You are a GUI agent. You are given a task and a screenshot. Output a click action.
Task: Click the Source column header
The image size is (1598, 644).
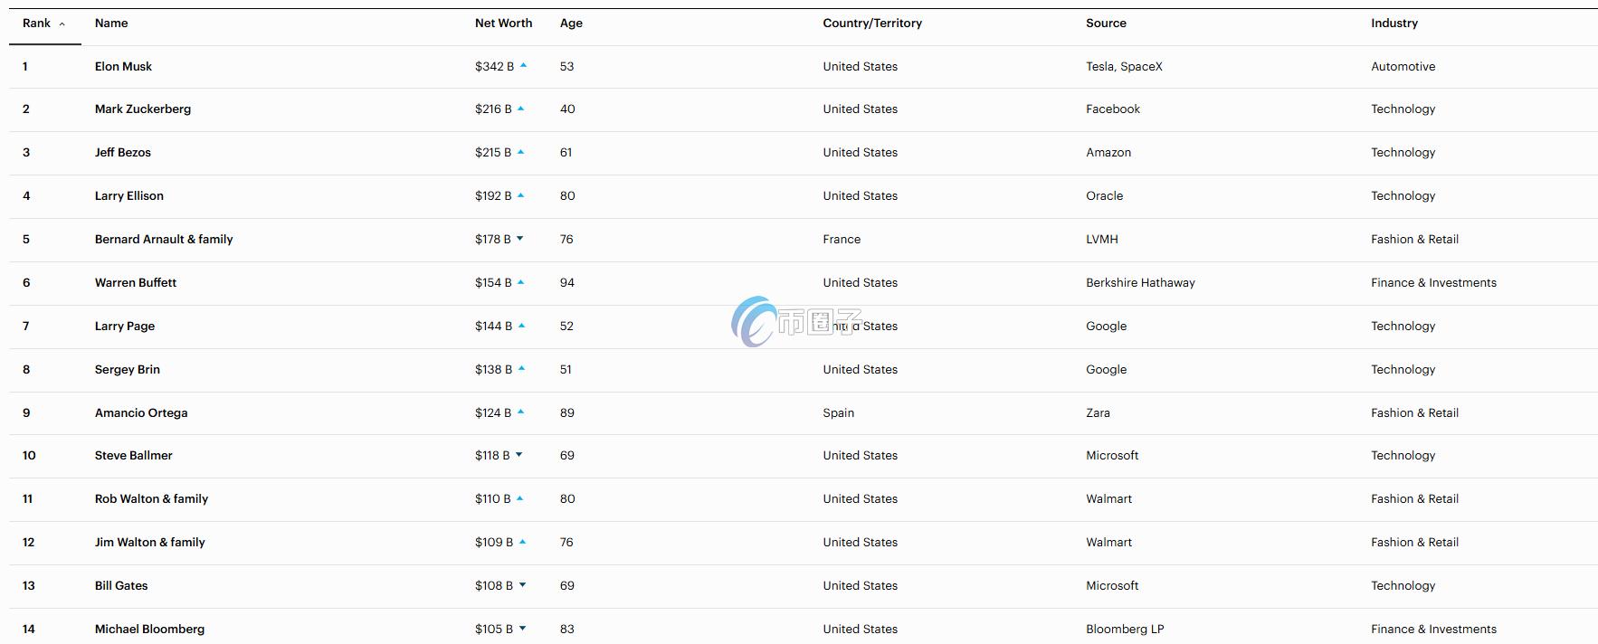point(1106,24)
